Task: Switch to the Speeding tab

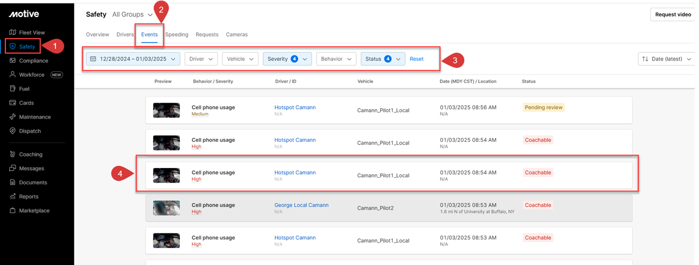Action: pos(177,34)
